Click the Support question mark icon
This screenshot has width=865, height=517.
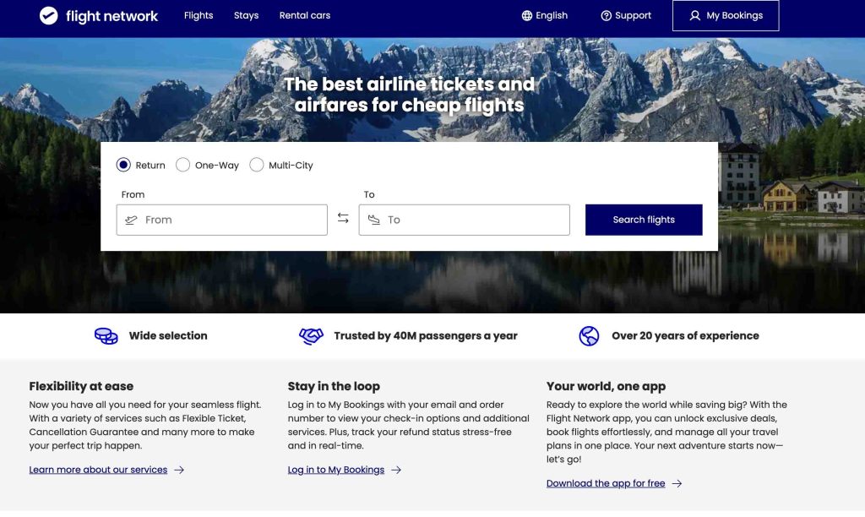pos(606,15)
